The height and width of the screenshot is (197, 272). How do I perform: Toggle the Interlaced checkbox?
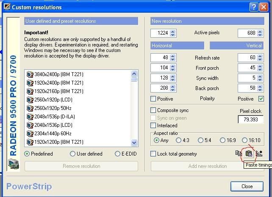click(153, 125)
